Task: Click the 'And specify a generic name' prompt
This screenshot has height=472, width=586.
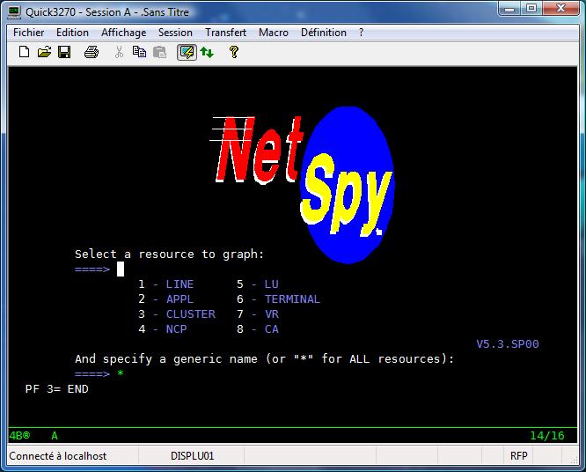Action: click(x=166, y=359)
